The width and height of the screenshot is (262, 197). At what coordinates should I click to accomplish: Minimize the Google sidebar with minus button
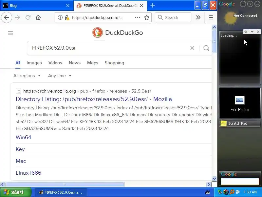pyautogui.click(x=257, y=4)
